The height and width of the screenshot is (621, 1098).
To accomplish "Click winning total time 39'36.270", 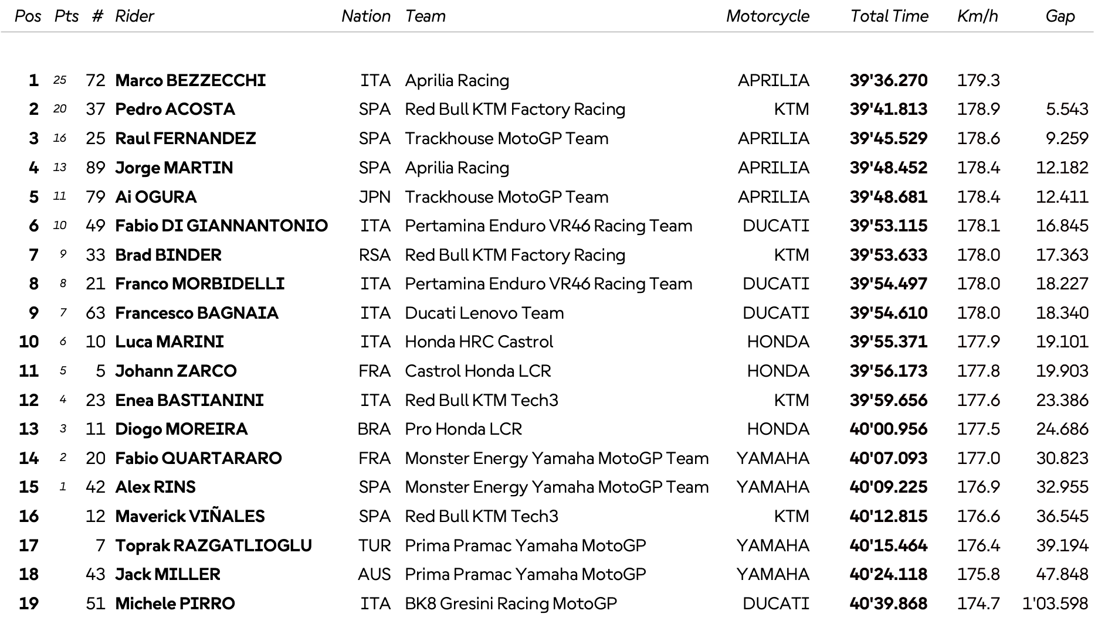I will 888,80.
